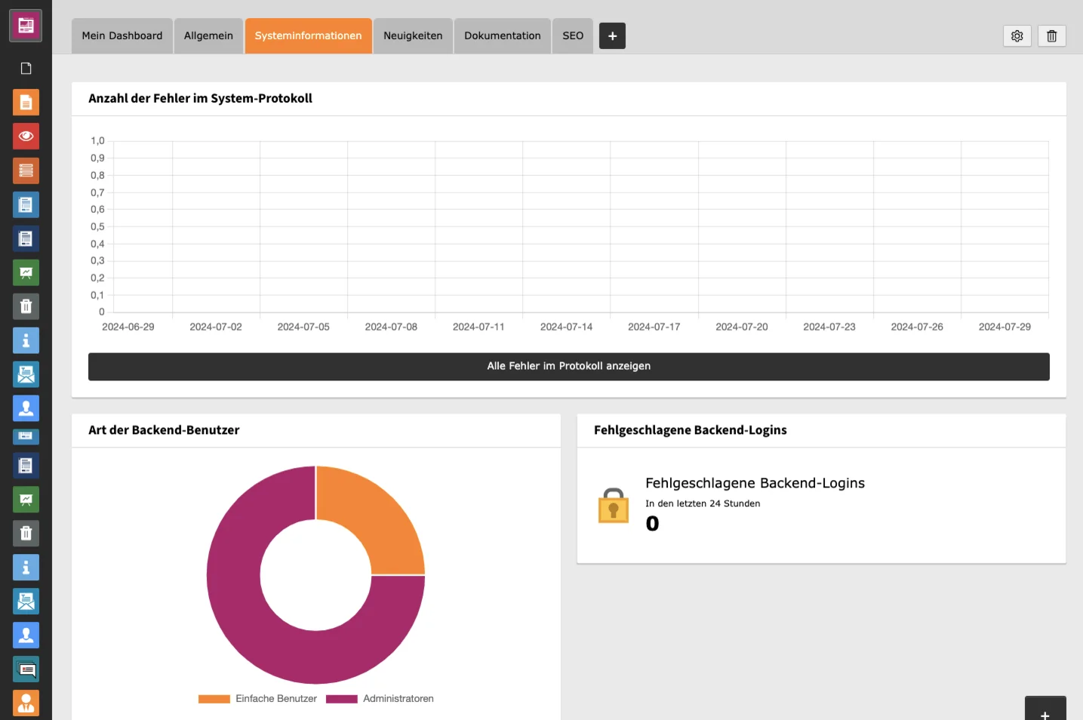Delete the dashboard using the trash icon top right
Viewport: 1083px width, 720px height.
click(1051, 35)
